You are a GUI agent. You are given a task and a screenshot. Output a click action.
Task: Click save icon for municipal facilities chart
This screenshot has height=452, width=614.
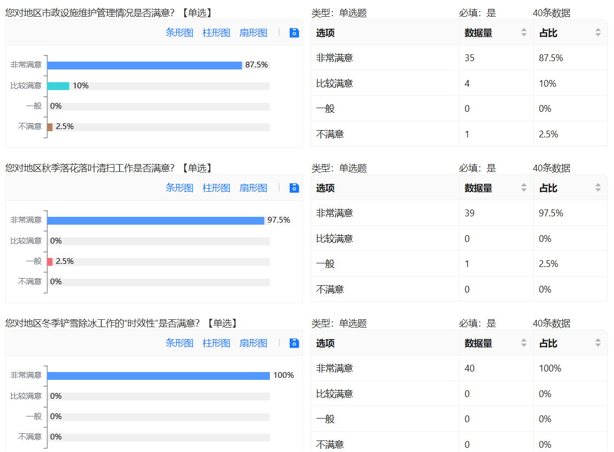[x=294, y=32]
